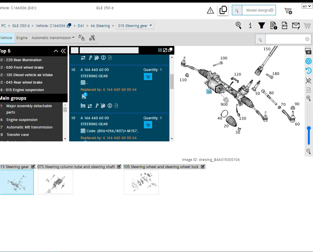Click Main groups list scroll down arrow
This screenshot has width=313, height=252.
65,139
